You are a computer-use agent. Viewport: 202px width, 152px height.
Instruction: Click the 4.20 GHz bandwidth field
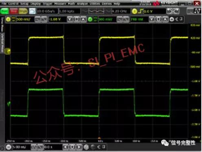click(121, 11)
